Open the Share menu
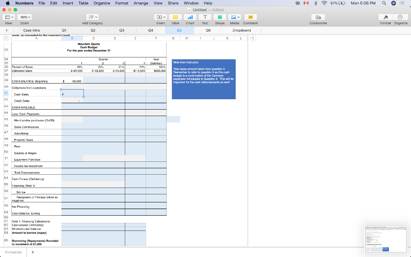 pos(173,3)
